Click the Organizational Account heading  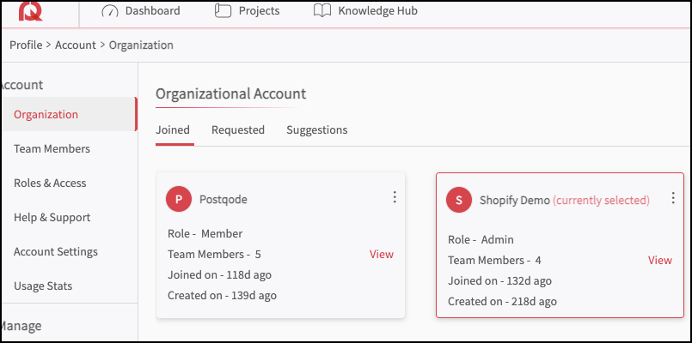point(231,93)
